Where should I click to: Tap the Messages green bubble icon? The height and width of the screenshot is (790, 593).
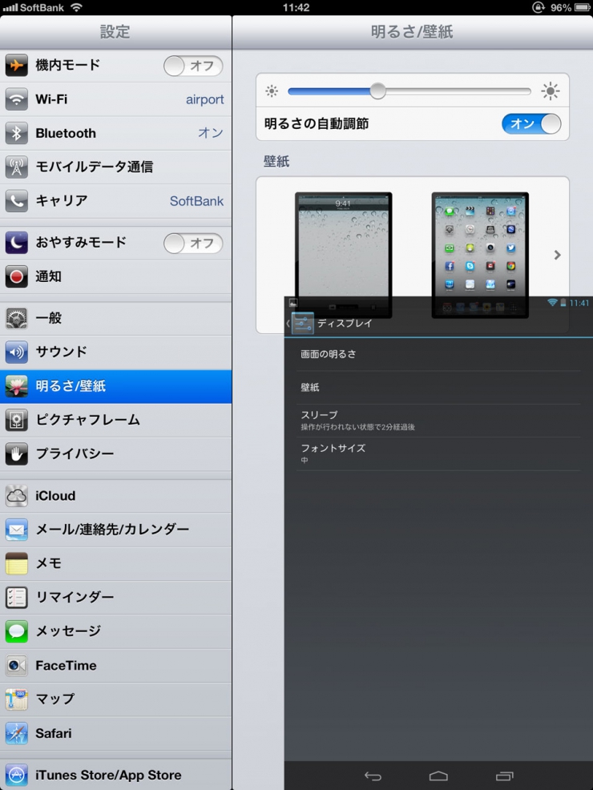tap(16, 631)
